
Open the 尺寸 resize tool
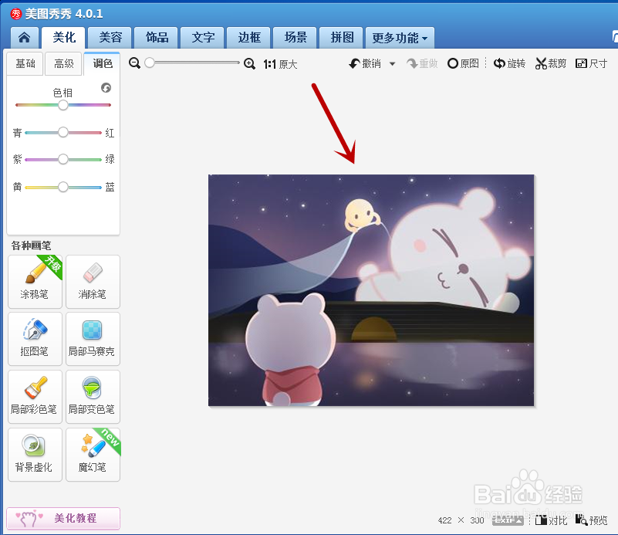591,63
